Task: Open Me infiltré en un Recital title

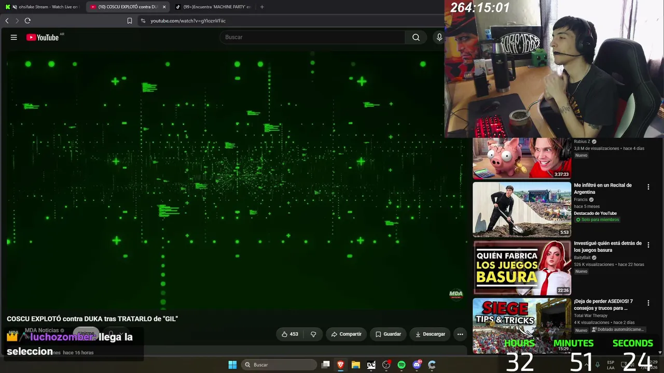Action: pyautogui.click(x=603, y=189)
